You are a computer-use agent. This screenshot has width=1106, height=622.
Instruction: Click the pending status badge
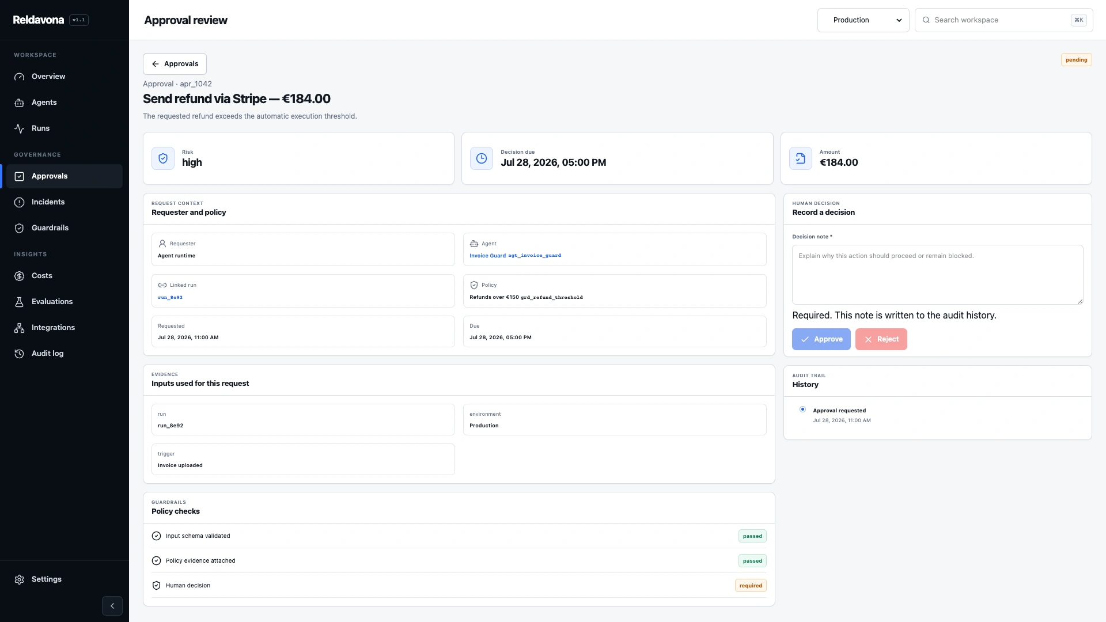point(1076,60)
